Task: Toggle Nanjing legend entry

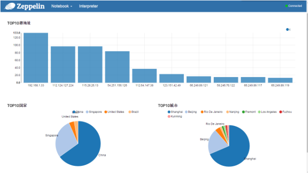Action: point(233,112)
